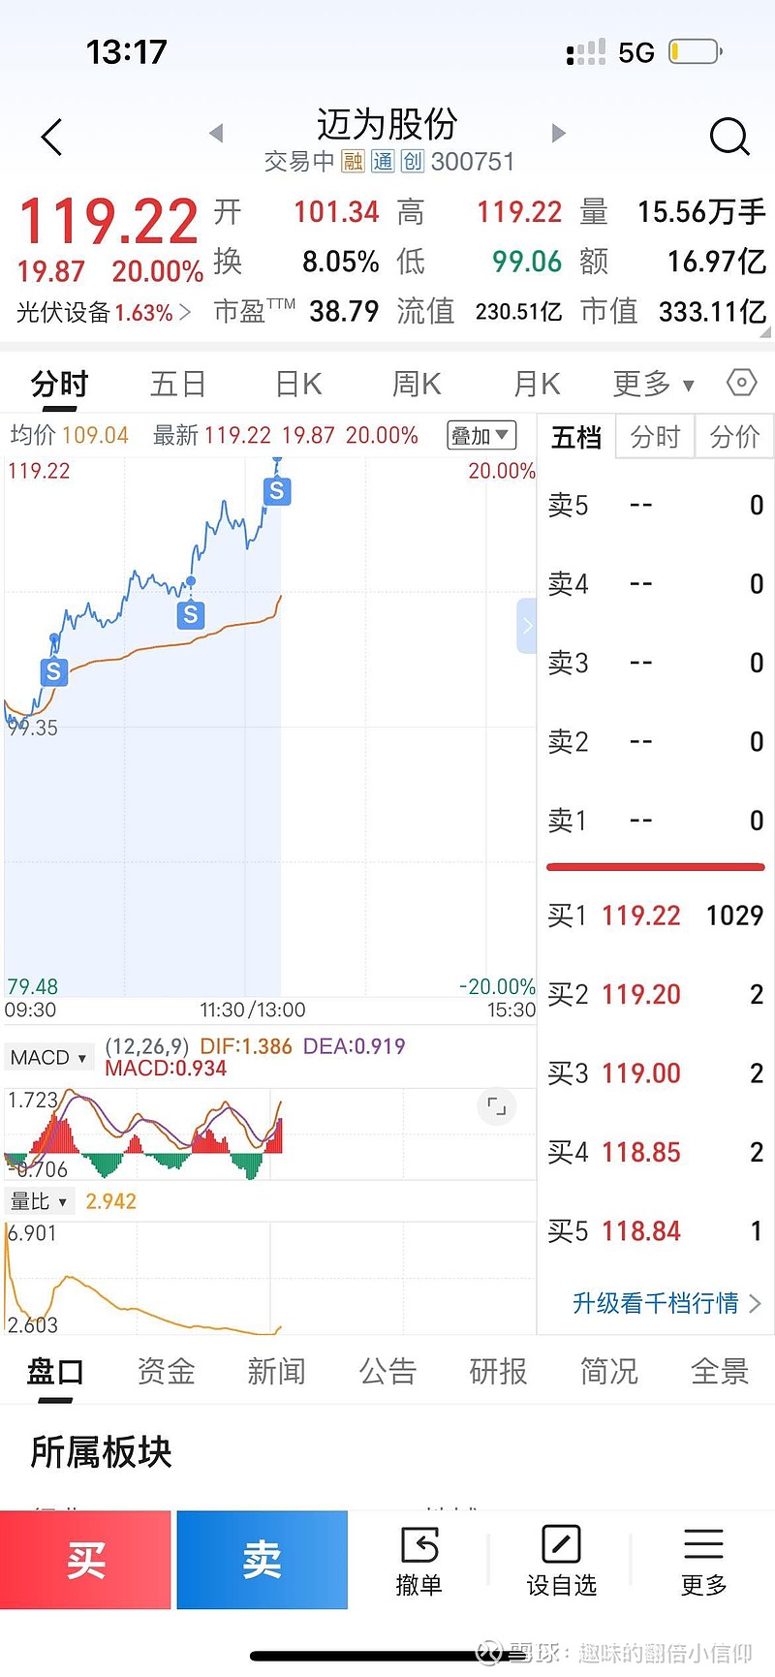775x1677 pixels.
Task: Click the last S sell marker on chart
Action: click(277, 491)
